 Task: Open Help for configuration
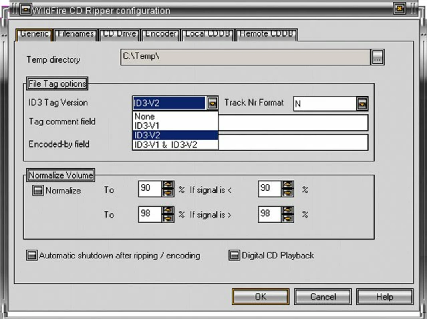click(385, 297)
